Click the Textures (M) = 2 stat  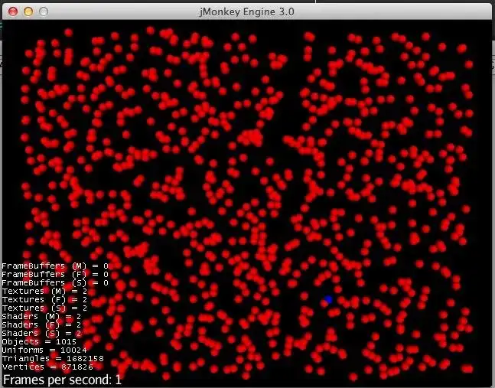44,291
